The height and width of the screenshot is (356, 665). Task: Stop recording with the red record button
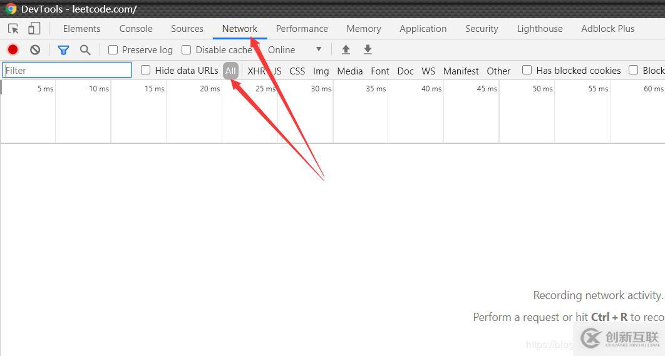13,49
